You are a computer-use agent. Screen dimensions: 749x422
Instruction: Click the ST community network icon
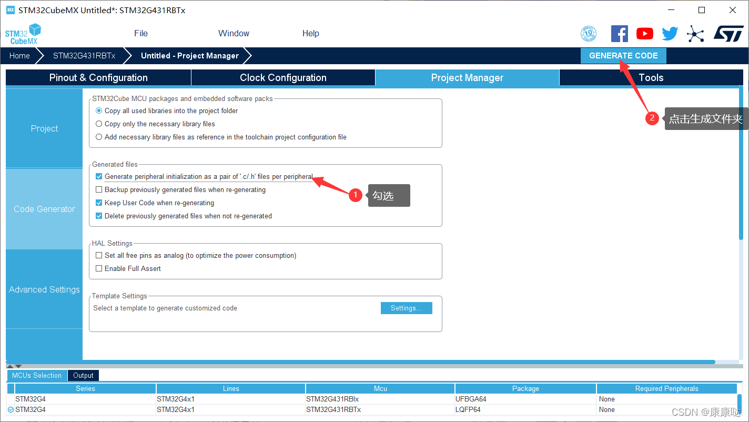695,34
